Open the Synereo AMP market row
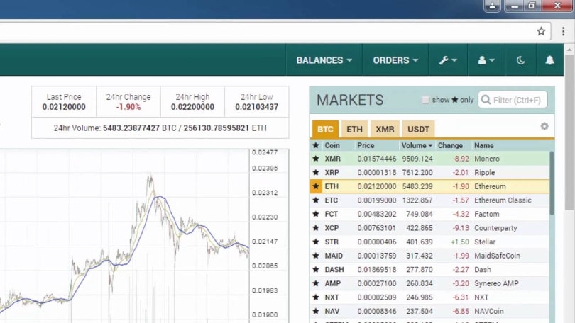Viewport: 575px width, 323px height. click(429, 284)
